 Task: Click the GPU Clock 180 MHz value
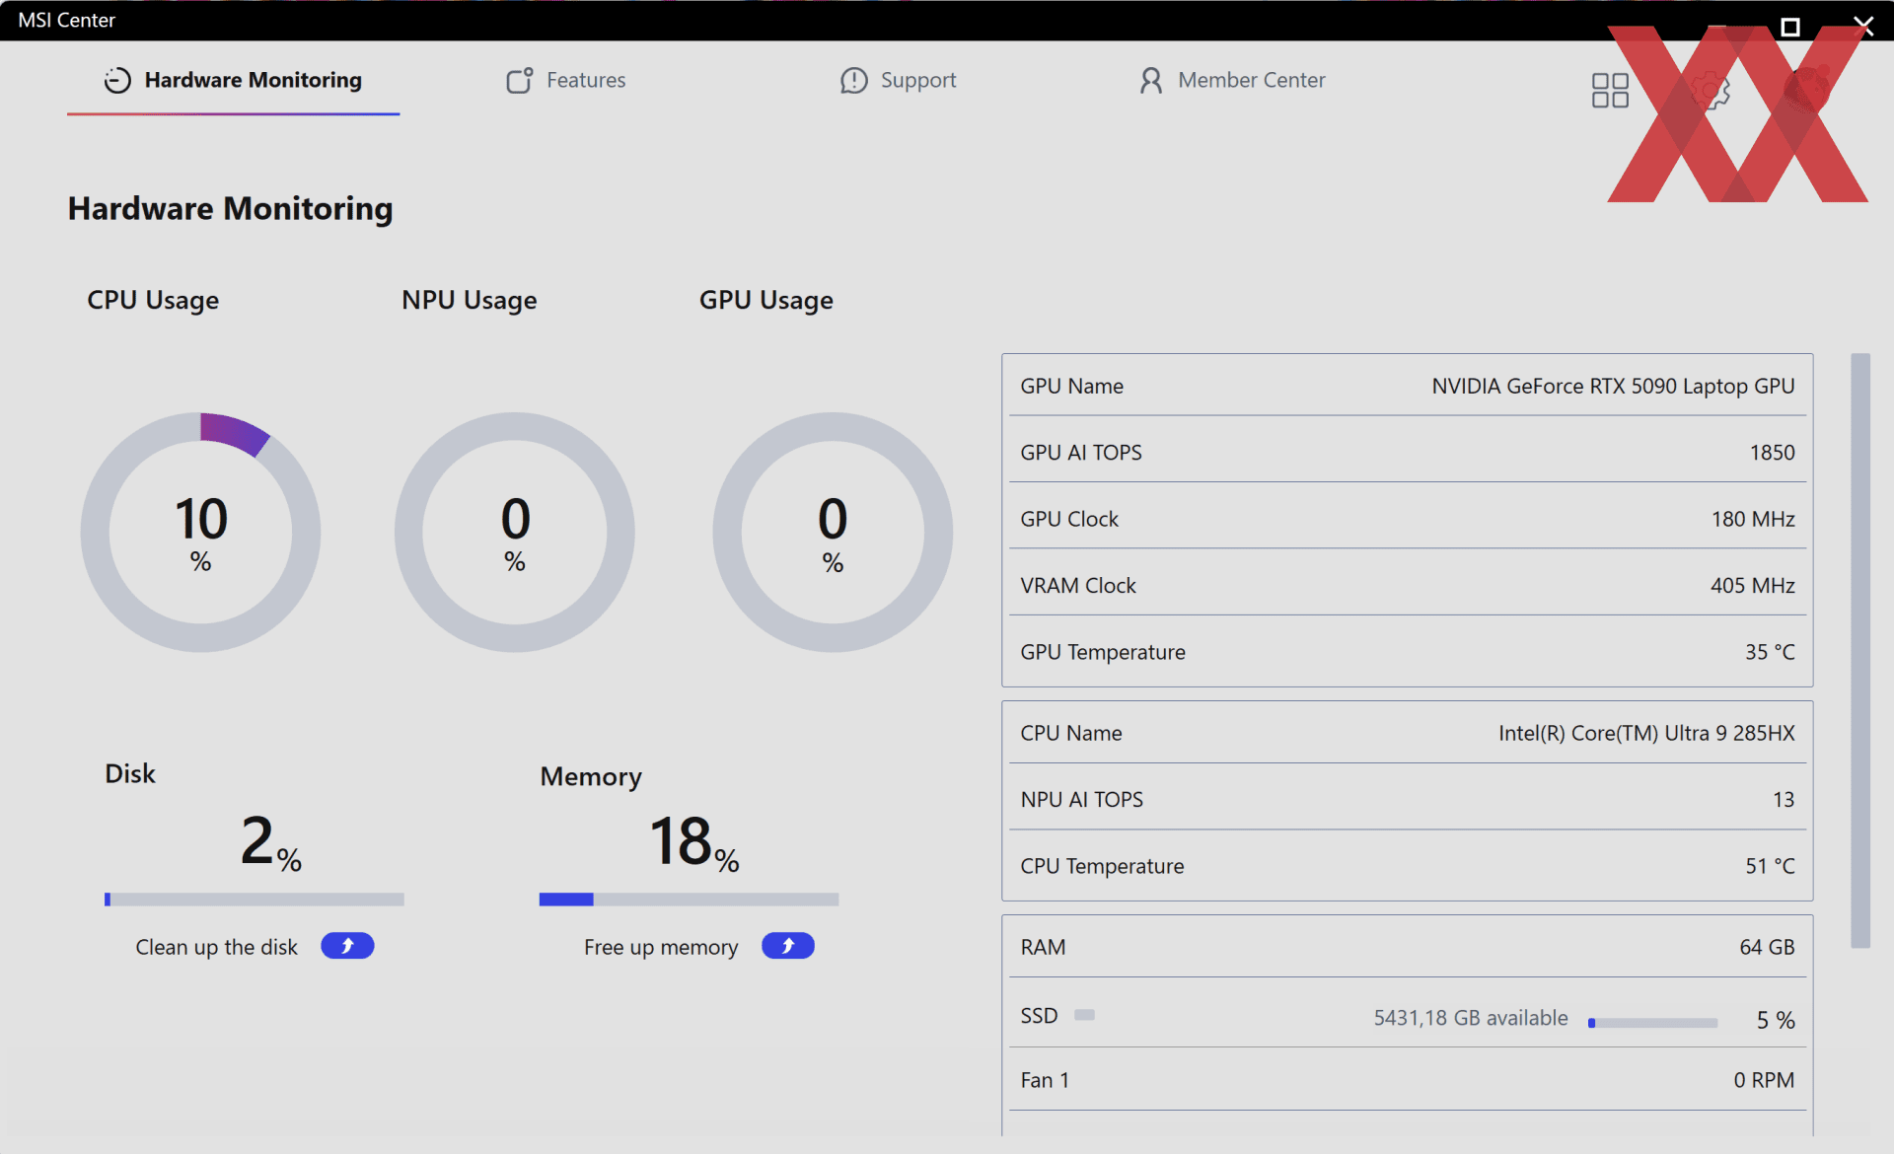(1753, 519)
